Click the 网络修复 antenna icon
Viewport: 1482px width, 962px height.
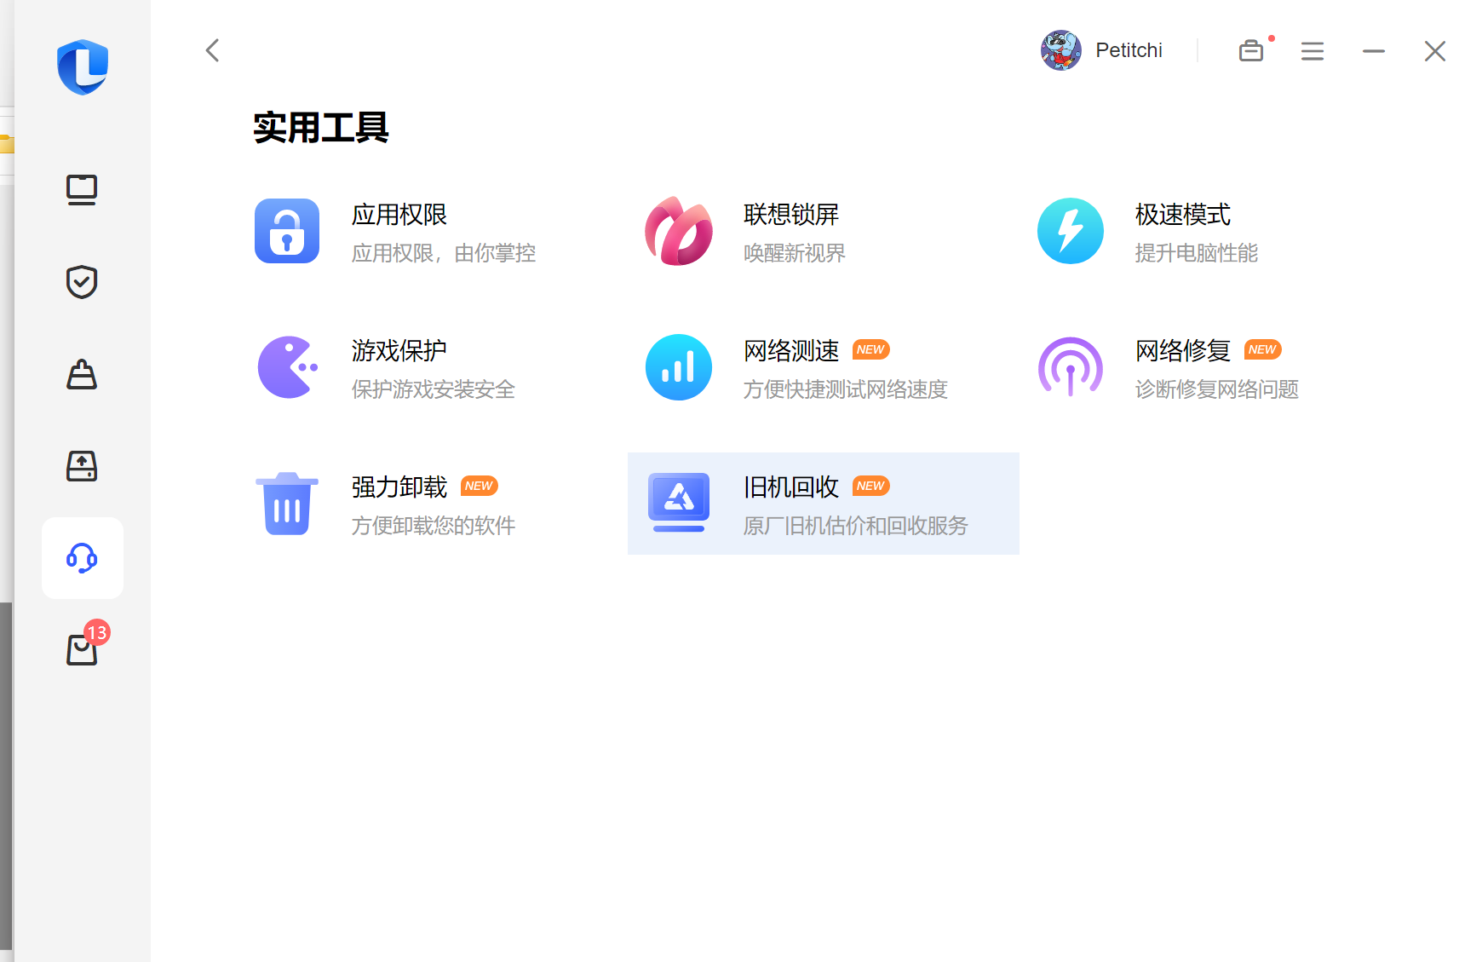tap(1071, 367)
